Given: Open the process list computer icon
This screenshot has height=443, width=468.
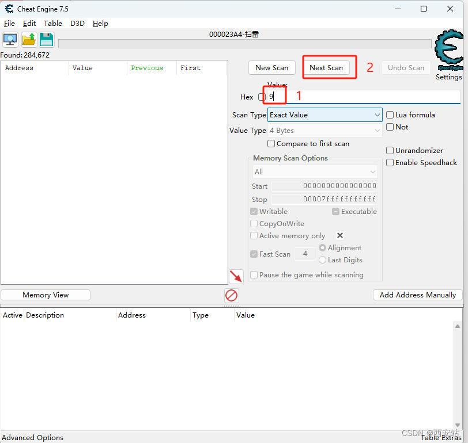Looking at the screenshot, I should click(x=10, y=39).
